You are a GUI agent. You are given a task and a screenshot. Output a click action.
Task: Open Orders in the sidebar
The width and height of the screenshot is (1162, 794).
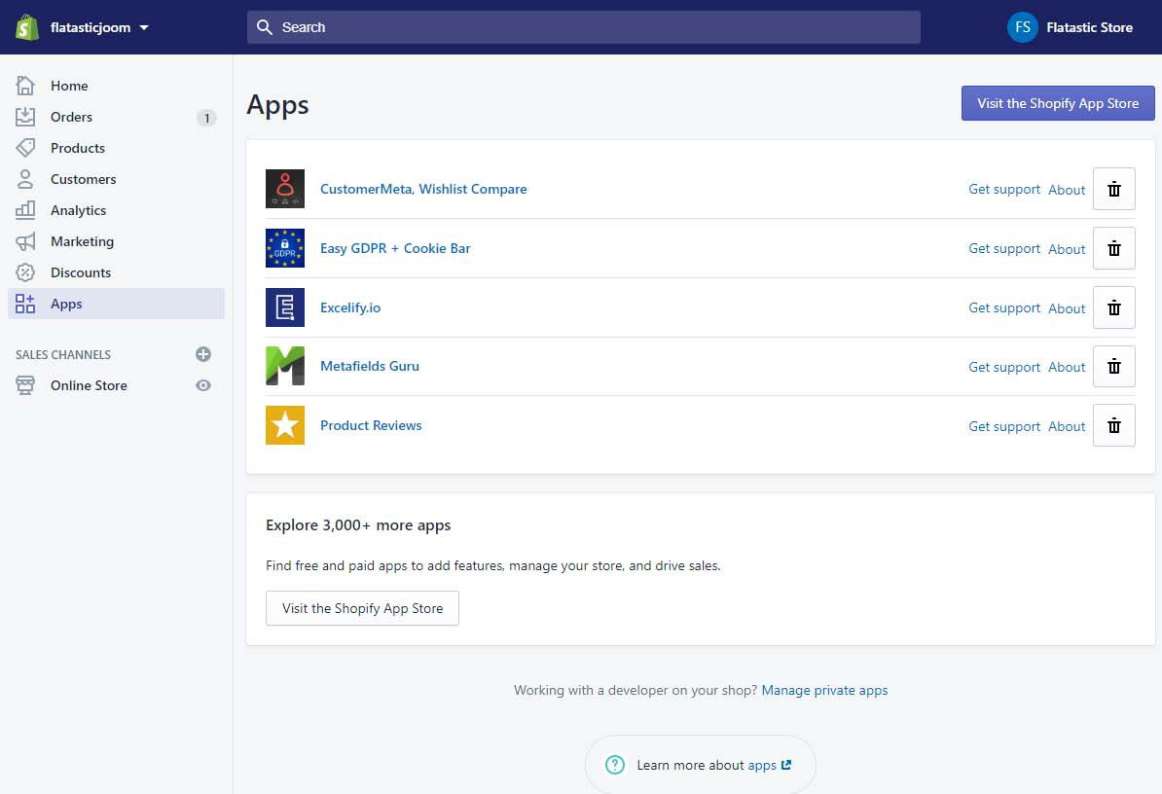tap(71, 117)
